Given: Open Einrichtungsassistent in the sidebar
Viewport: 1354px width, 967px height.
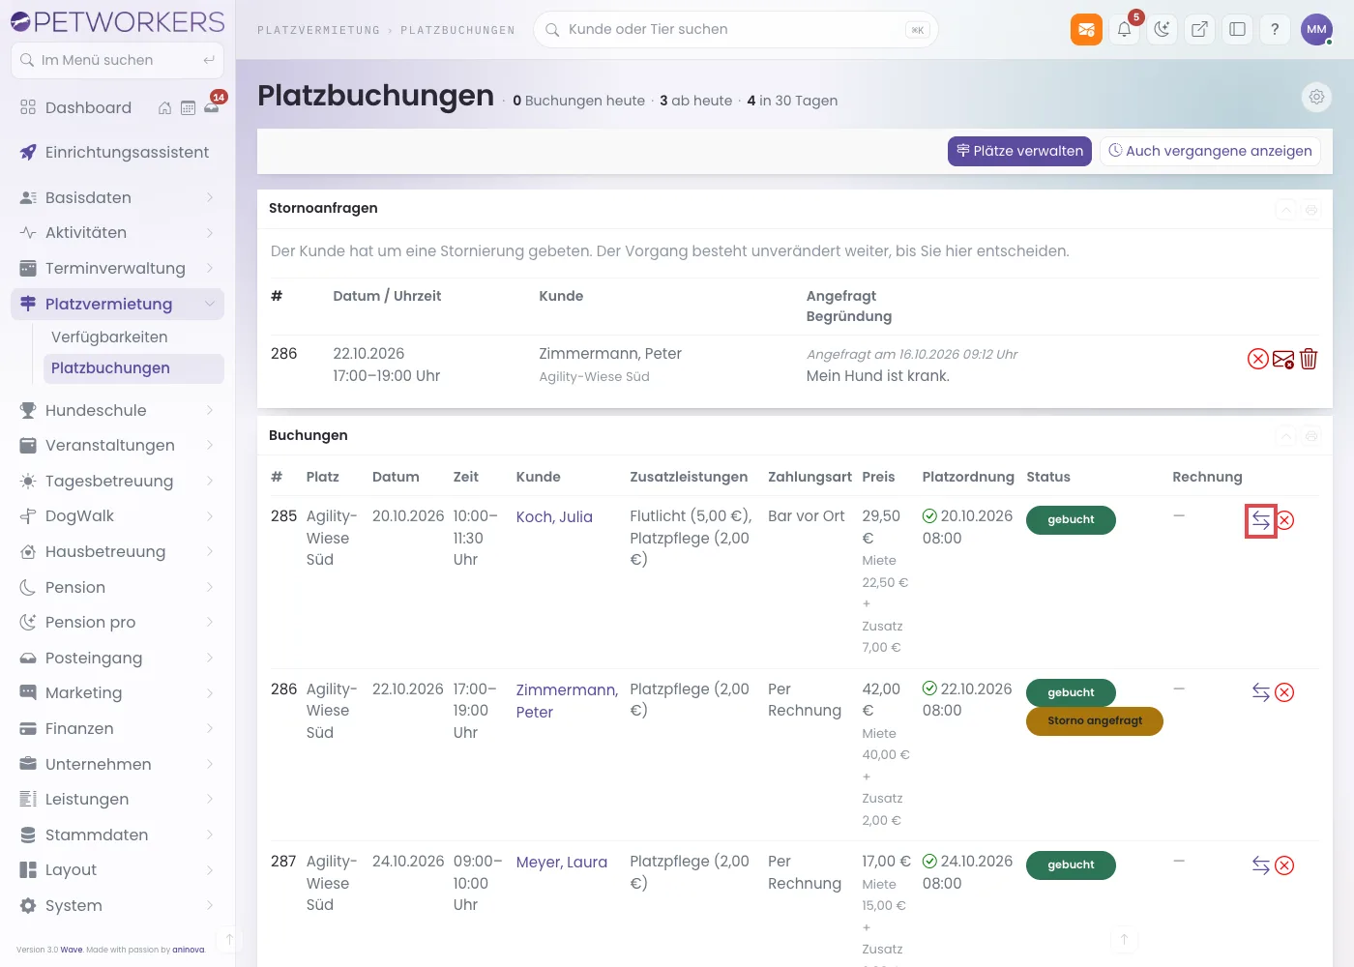Looking at the screenshot, I should pos(117,152).
